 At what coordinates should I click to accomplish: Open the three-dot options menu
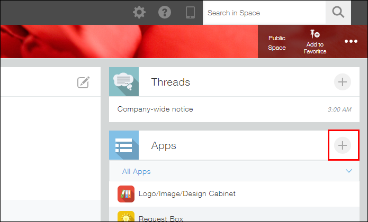351,42
